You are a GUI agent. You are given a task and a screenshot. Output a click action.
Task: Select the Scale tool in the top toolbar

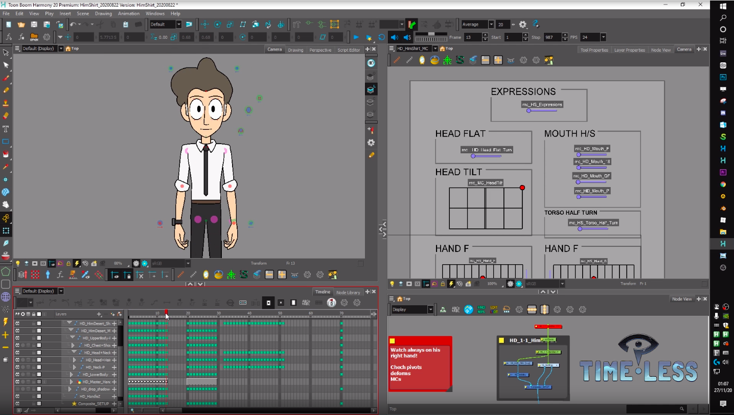230,25
